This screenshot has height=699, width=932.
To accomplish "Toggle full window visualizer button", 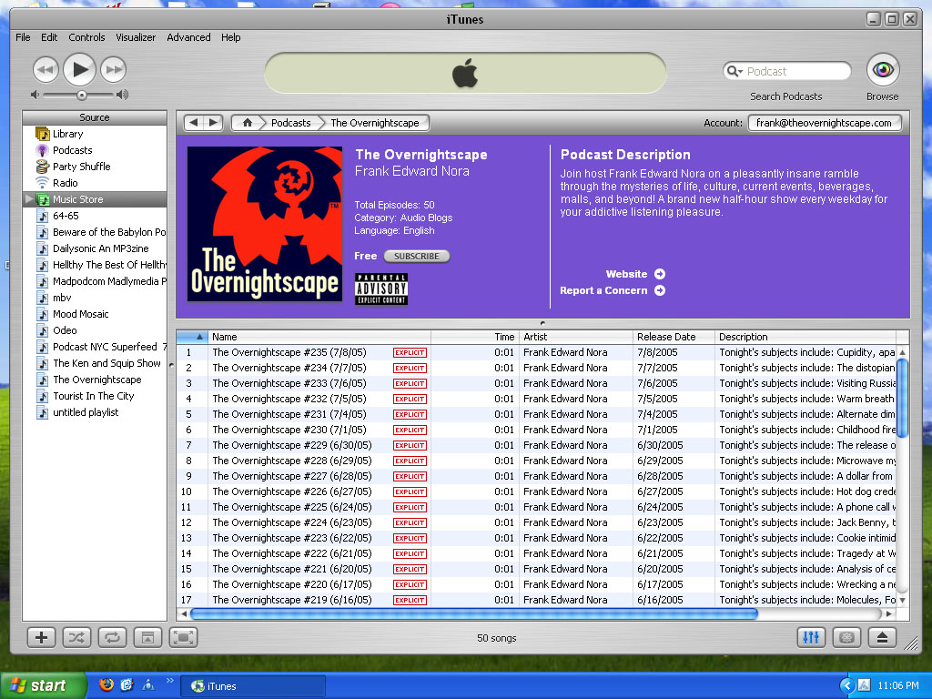I will point(183,638).
